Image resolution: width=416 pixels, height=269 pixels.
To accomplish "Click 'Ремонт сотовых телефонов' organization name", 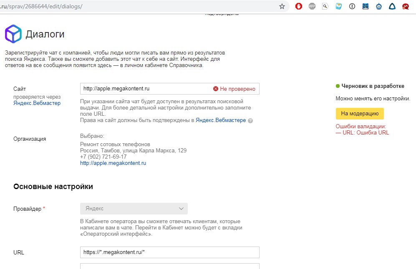I will (x=115, y=144).
